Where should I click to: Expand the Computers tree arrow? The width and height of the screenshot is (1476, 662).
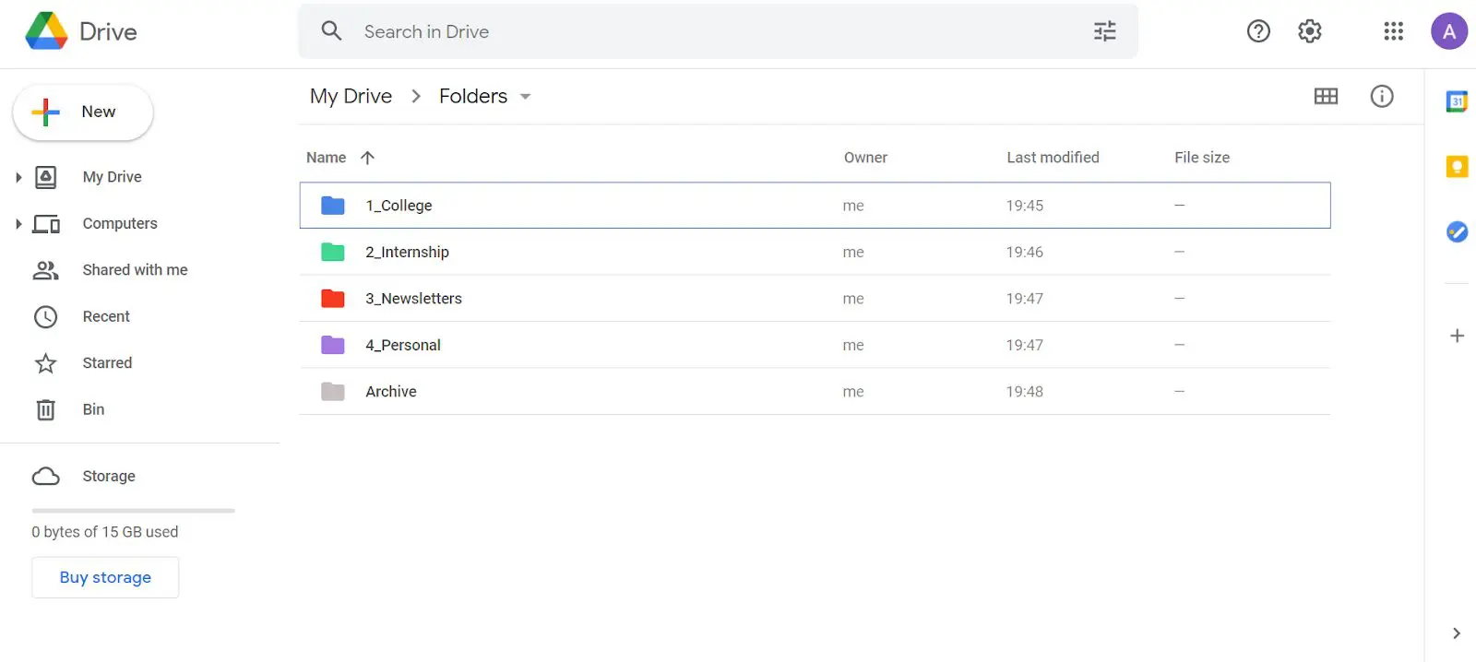click(x=18, y=223)
